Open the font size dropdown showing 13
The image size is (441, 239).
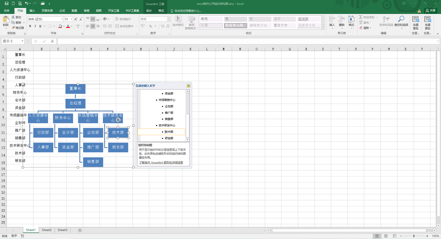[x=71, y=19]
